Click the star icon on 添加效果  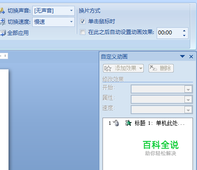coord(108,68)
